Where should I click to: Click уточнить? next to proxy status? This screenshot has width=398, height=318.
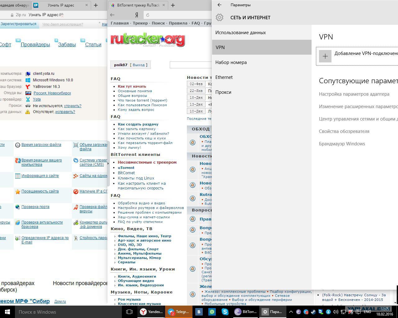[72, 106]
